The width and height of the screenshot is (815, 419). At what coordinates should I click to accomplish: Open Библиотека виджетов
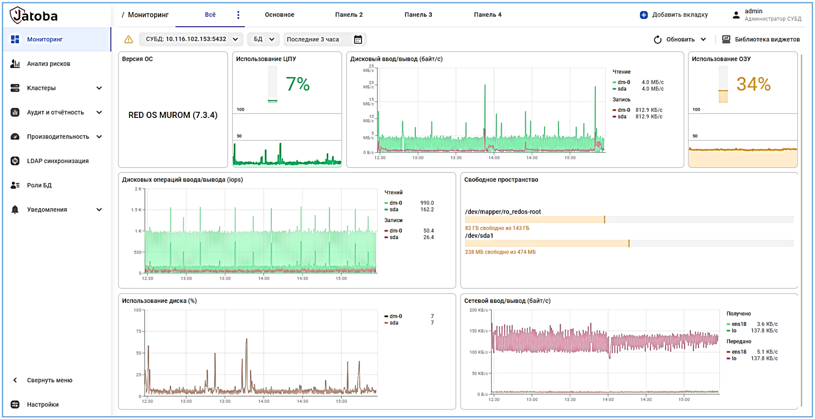coord(761,39)
